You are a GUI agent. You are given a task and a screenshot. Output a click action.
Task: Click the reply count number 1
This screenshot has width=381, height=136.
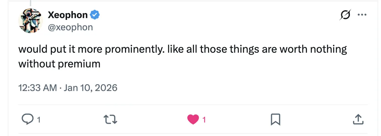click(39, 120)
